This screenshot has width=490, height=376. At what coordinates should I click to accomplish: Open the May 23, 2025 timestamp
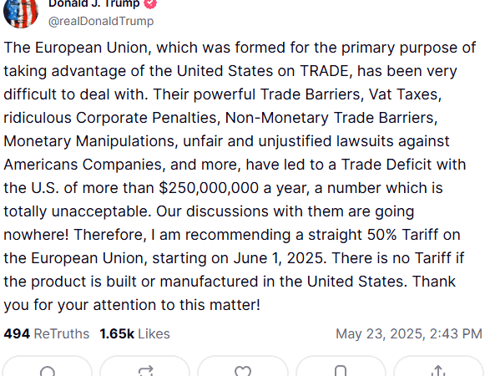click(x=409, y=333)
